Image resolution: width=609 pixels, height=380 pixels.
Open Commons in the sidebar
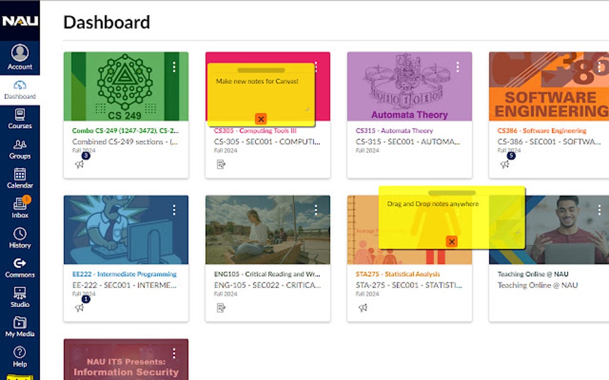tap(20, 267)
